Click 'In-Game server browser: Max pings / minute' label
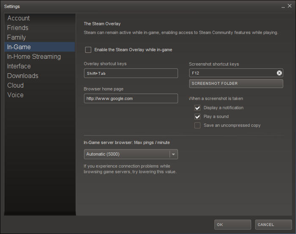This screenshot has height=234, width=296. [x=127, y=143]
